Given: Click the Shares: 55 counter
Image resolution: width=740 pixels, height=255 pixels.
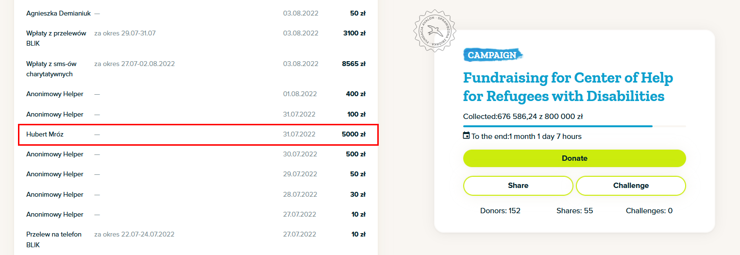Looking at the screenshot, I should pos(574,211).
